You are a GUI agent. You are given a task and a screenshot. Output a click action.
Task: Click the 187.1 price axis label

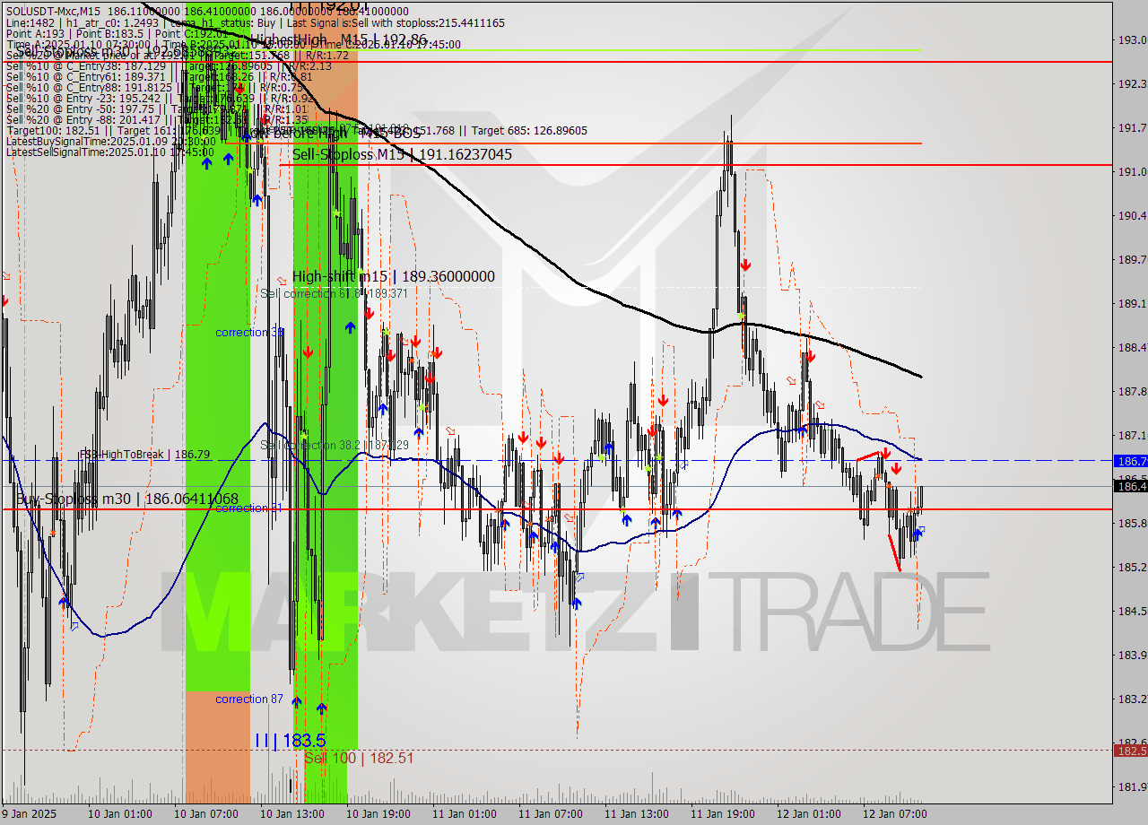1132,436
